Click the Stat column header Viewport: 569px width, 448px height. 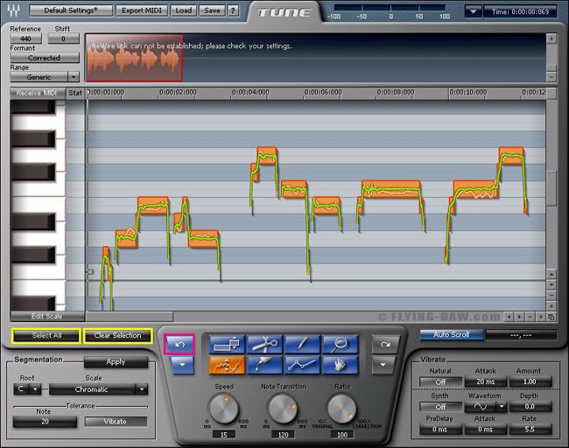tap(75, 94)
